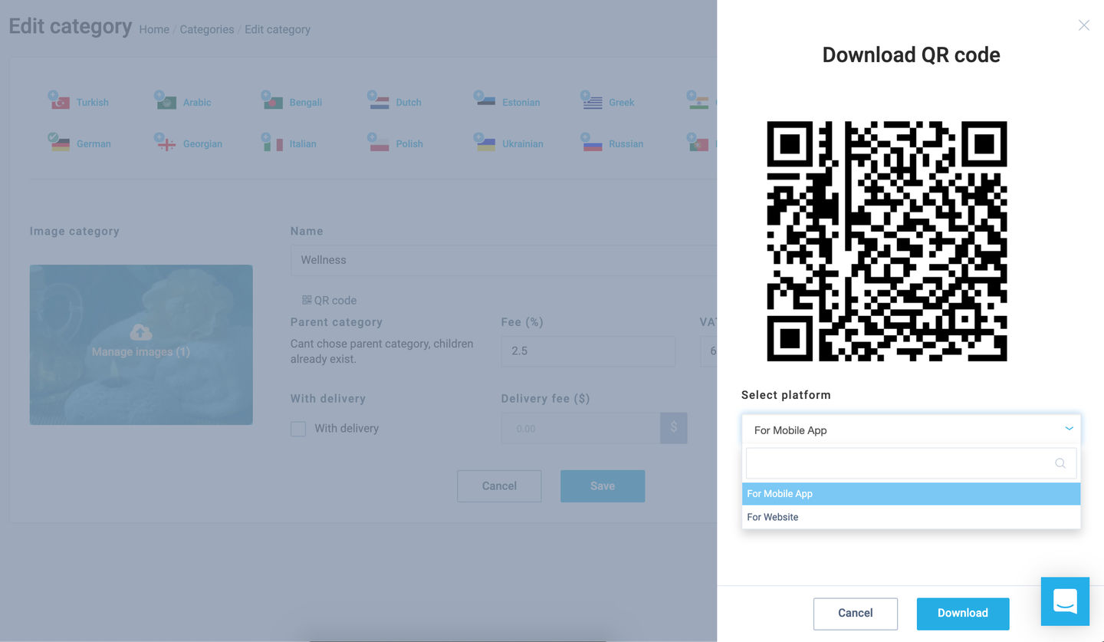The width and height of the screenshot is (1104, 642).
Task: Select the Bengali language link
Action: click(x=306, y=102)
